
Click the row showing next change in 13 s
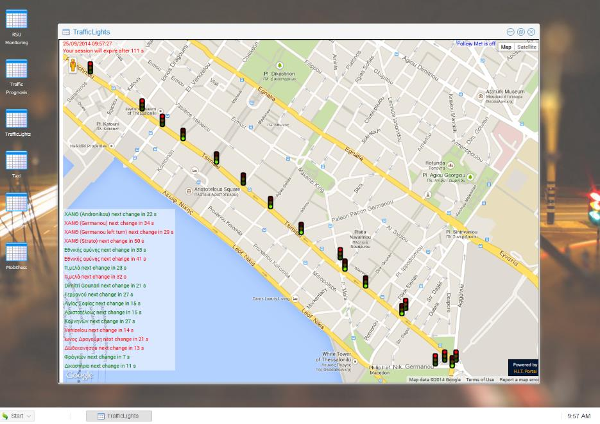[104, 348]
